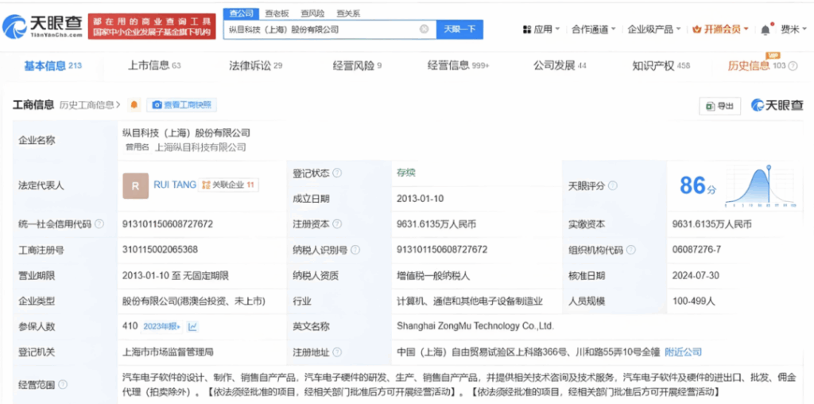Expand the 合作通道 dropdown

(593, 29)
